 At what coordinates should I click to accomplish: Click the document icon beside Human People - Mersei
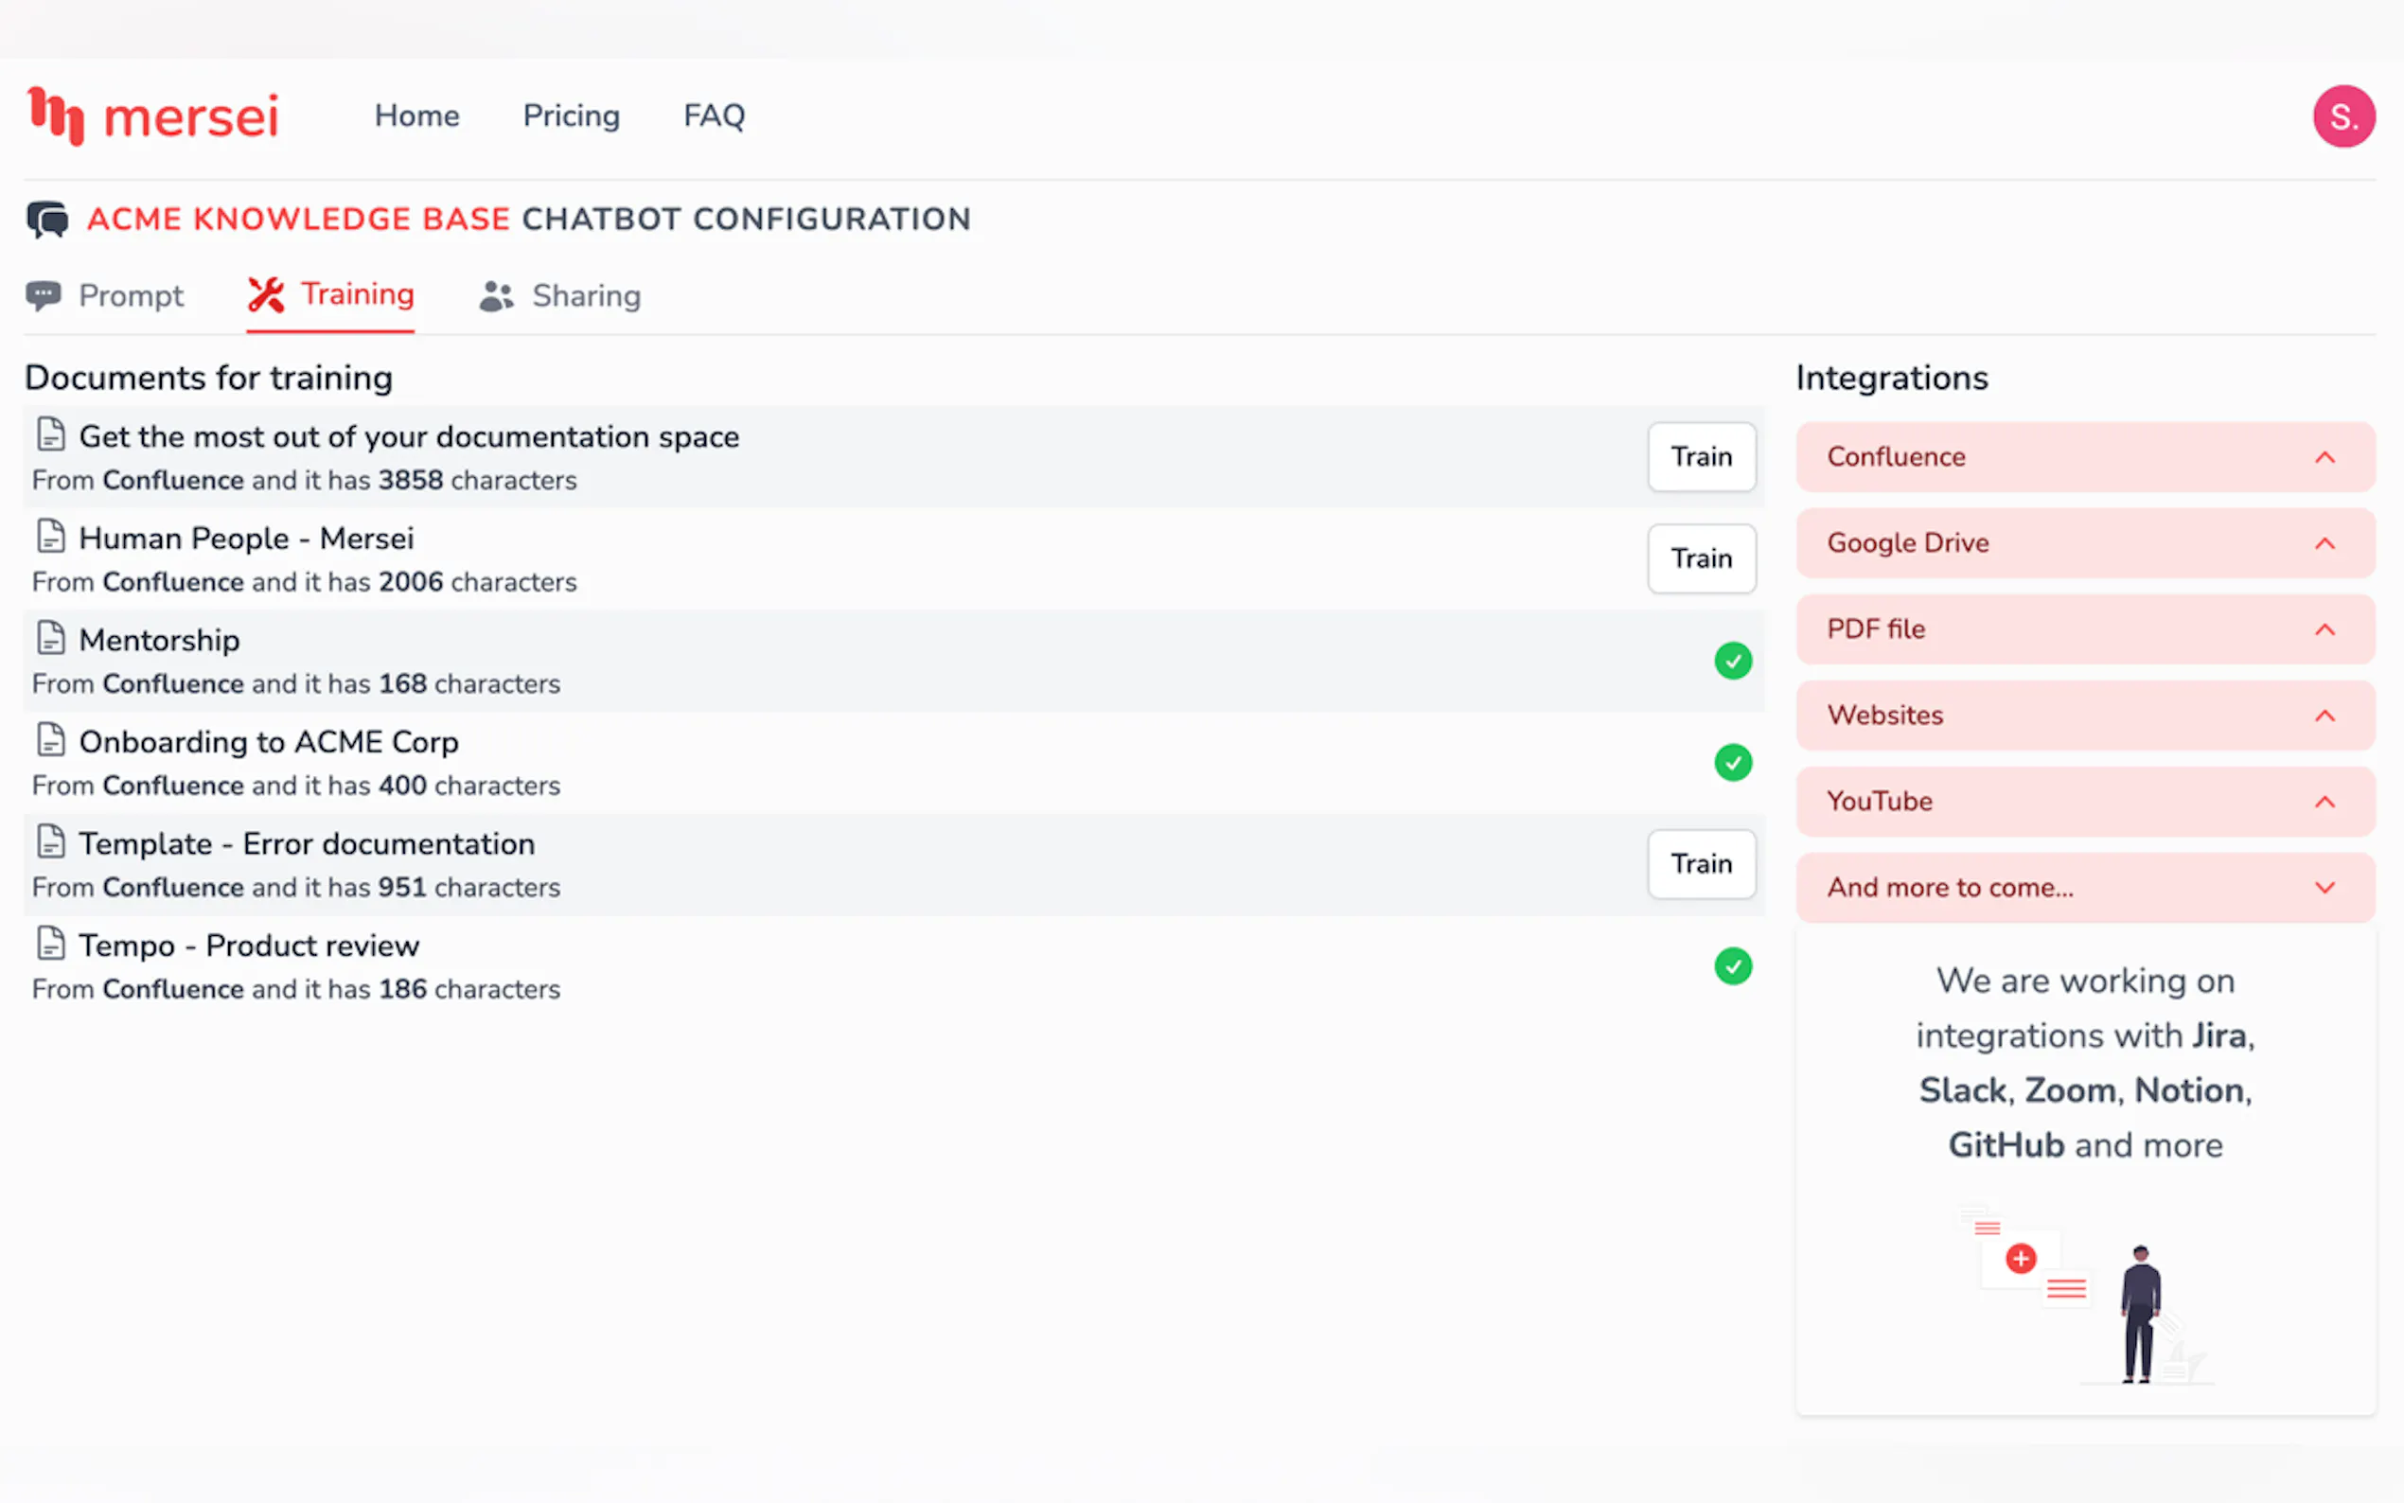coord(51,536)
